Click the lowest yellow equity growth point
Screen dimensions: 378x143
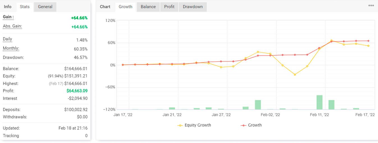[x=295, y=75]
